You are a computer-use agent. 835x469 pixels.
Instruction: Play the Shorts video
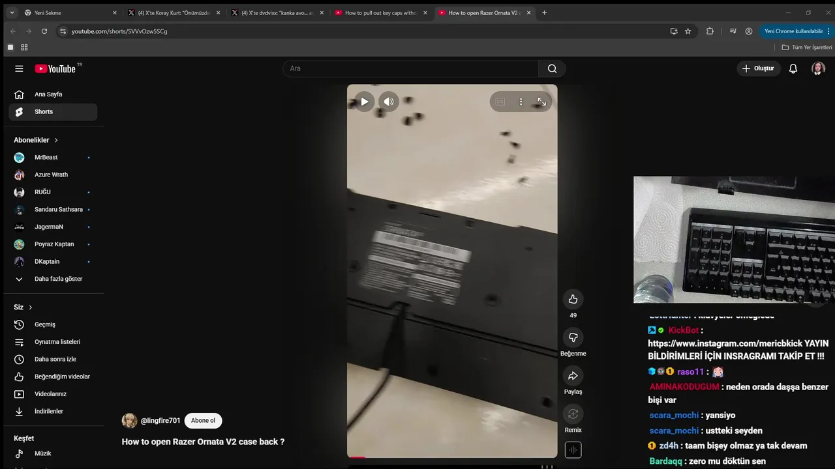[364, 101]
